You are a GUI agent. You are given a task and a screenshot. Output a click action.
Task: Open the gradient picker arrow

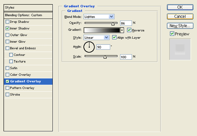coord(122,30)
